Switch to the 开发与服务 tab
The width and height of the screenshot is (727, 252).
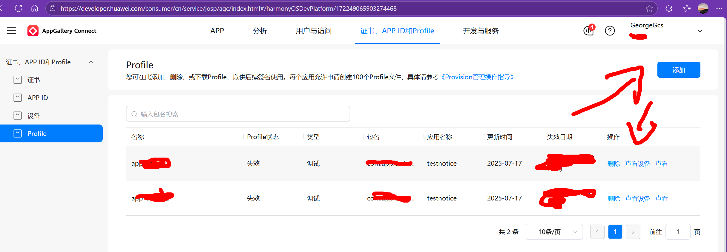(480, 31)
